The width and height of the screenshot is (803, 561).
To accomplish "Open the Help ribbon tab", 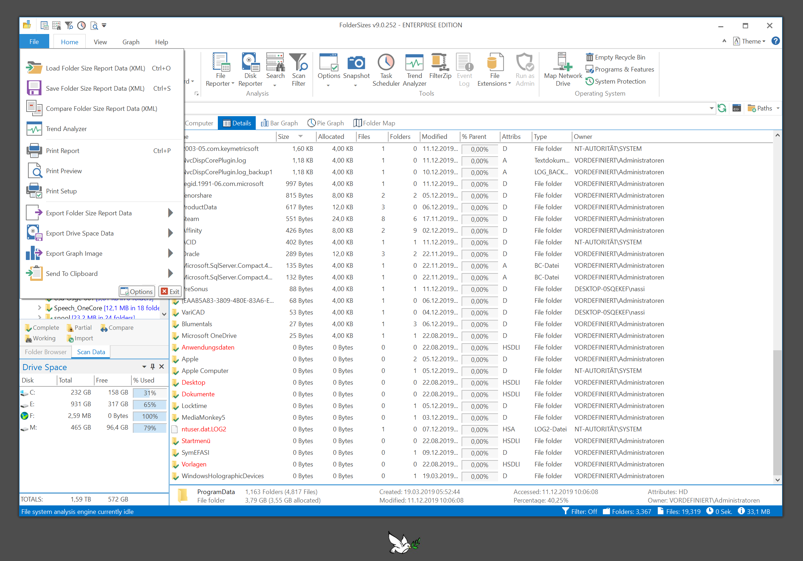I will tap(162, 42).
